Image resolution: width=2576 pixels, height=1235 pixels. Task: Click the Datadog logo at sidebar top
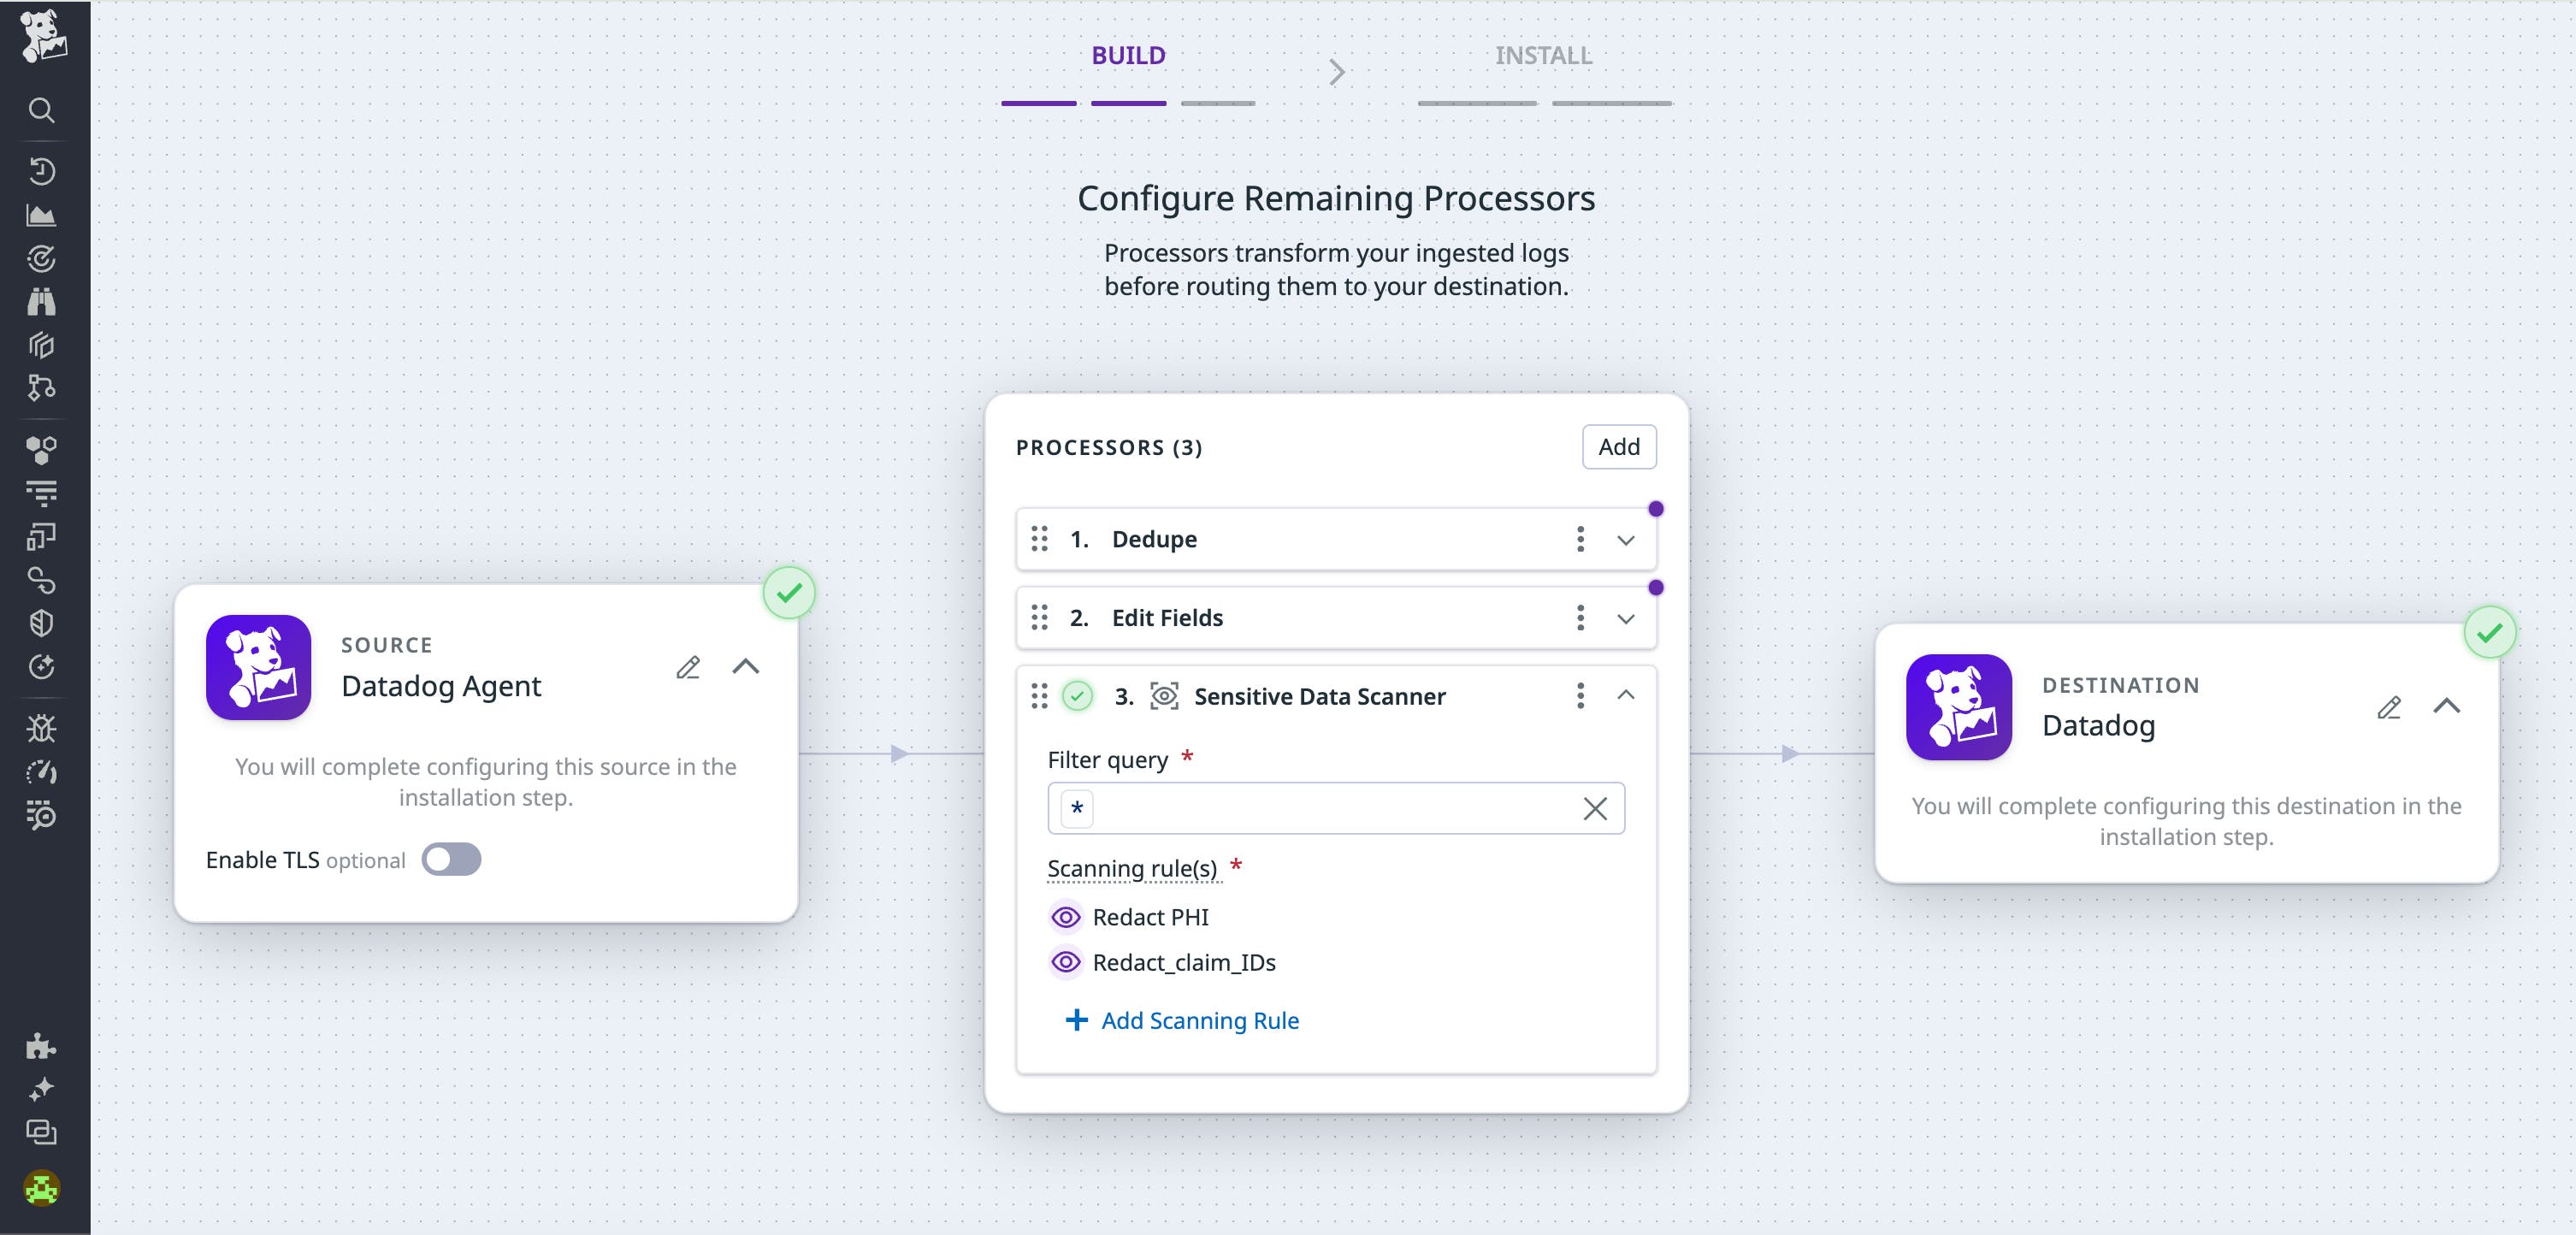pyautogui.click(x=41, y=40)
